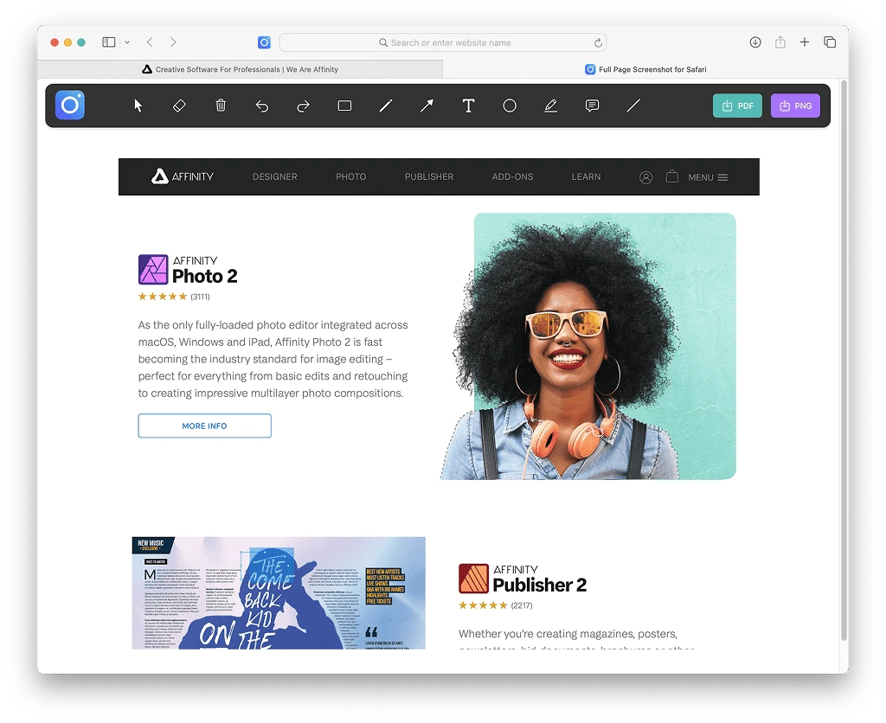Select the text tool

tap(468, 106)
